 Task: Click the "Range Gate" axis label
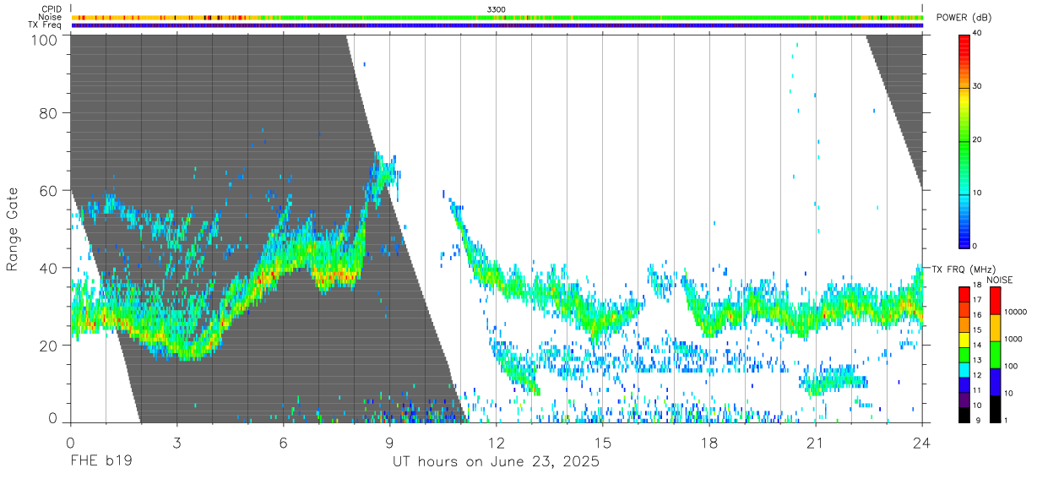(x=13, y=229)
